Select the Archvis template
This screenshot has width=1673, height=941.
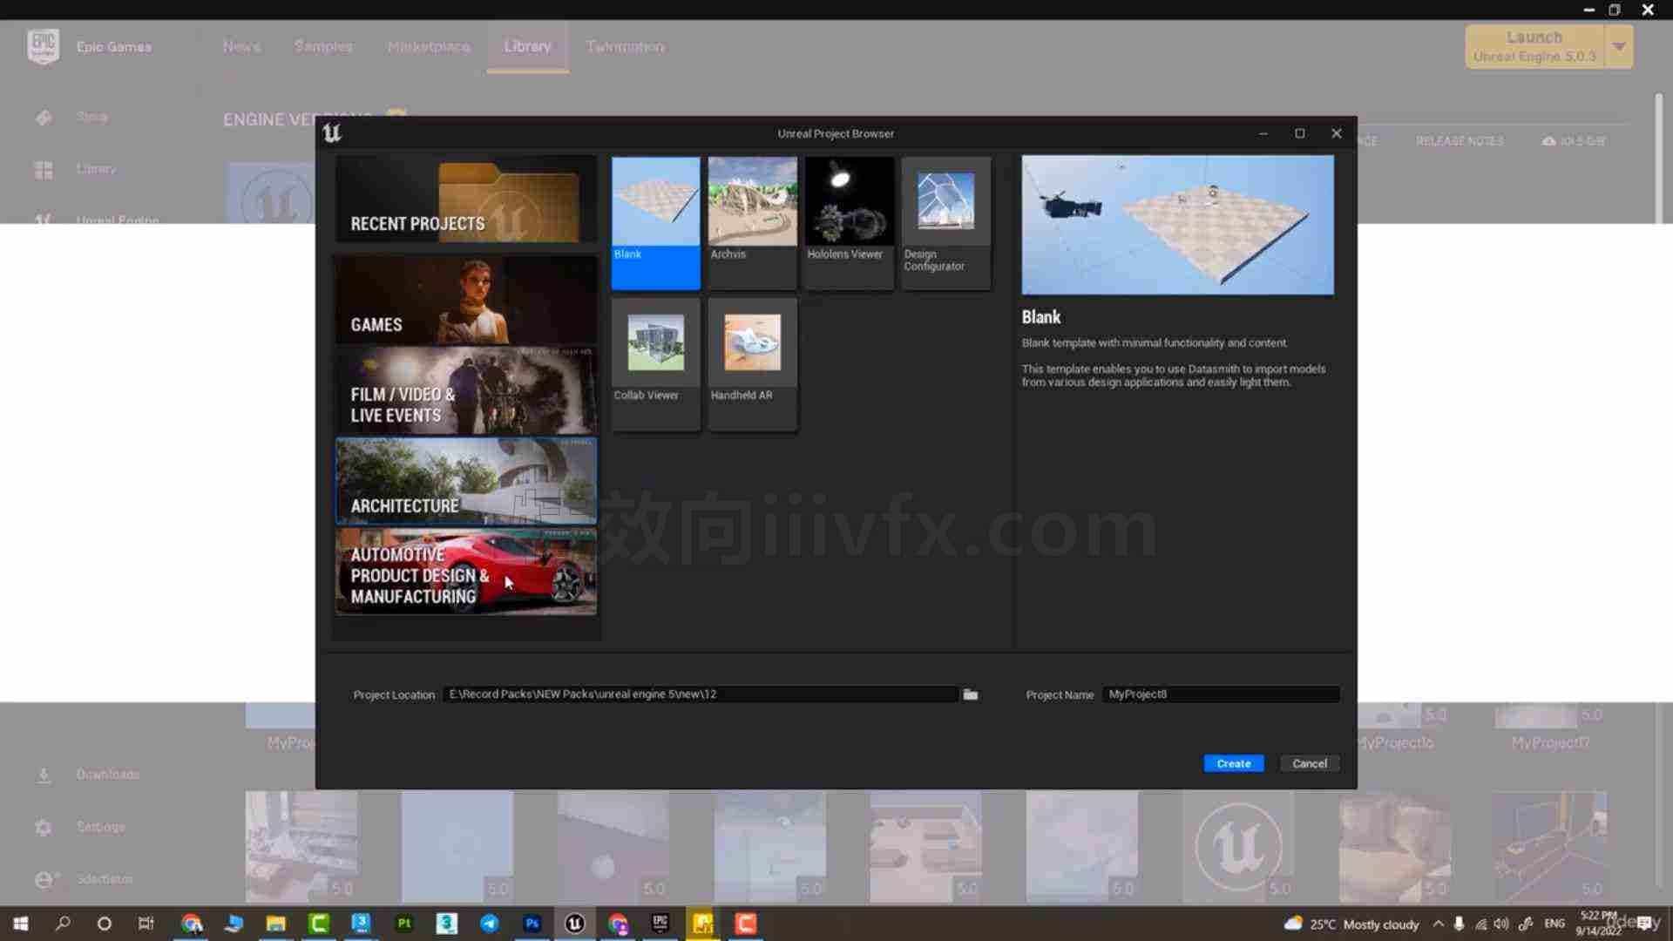752,222
